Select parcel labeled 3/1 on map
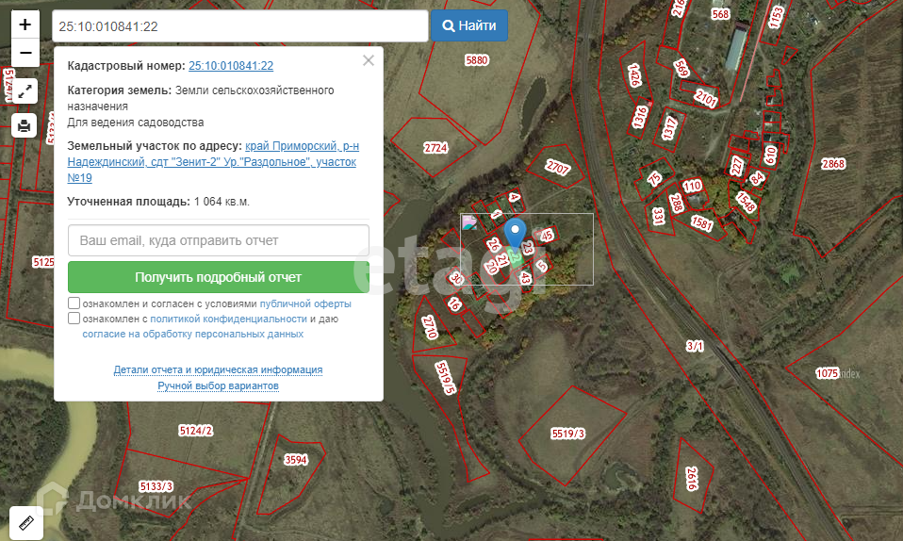 [695, 346]
